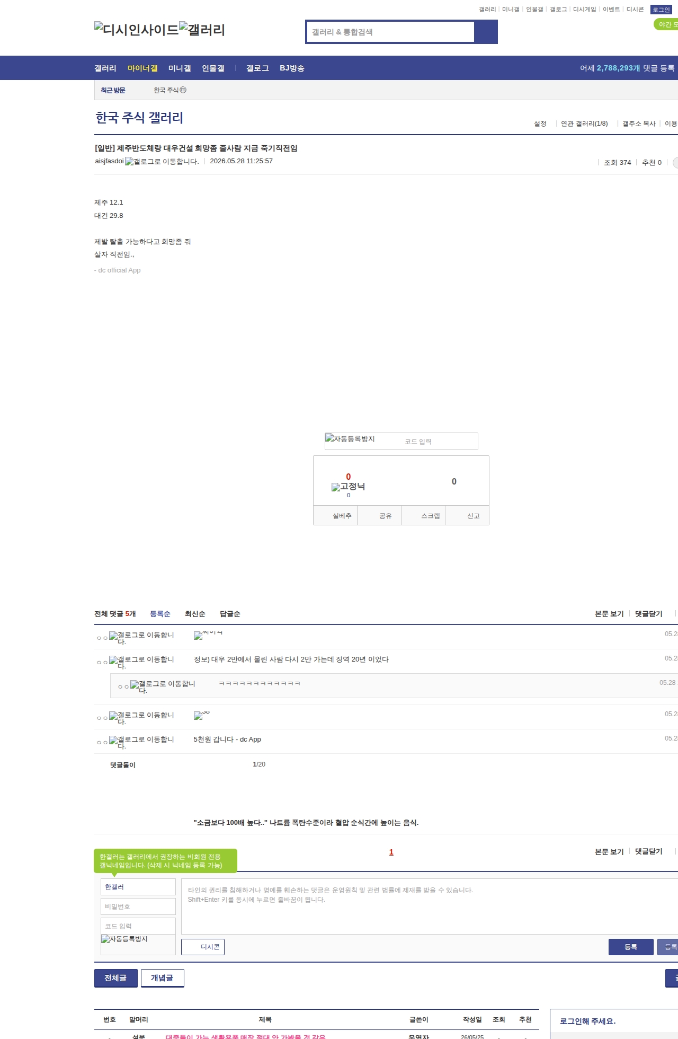678x1039 pixels.
Task: Click the 설정 link
Action: pyautogui.click(x=540, y=124)
